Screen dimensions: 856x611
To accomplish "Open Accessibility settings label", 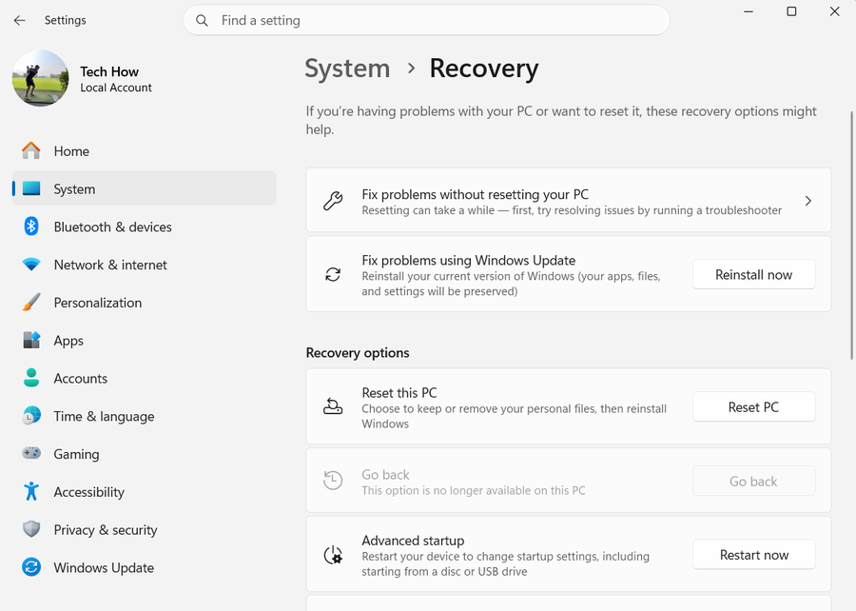I will click(89, 492).
